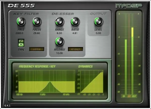The image size is (151, 109).
Task: Click the Focus value 29.60 field
Action: pyautogui.click(x=37, y=33)
